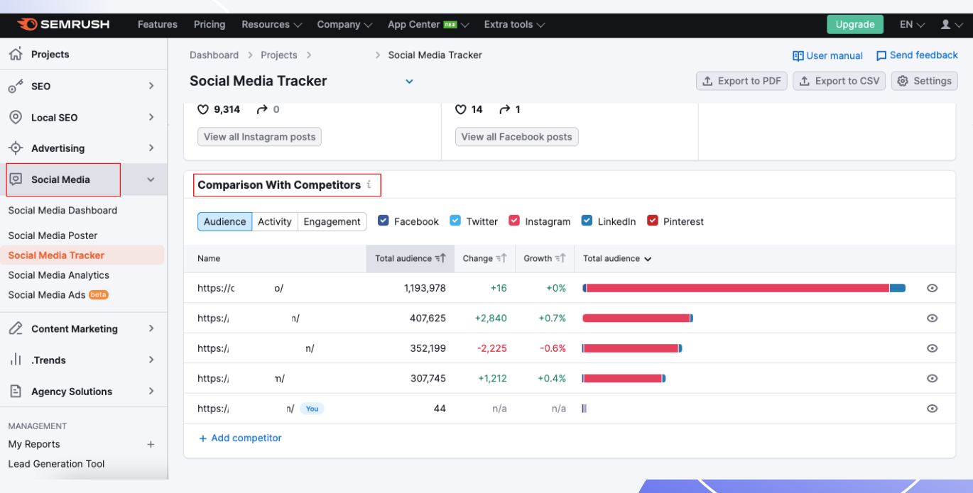Click the Add competitor link
The height and width of the screenshot is (493, 973).
(240, 438)
